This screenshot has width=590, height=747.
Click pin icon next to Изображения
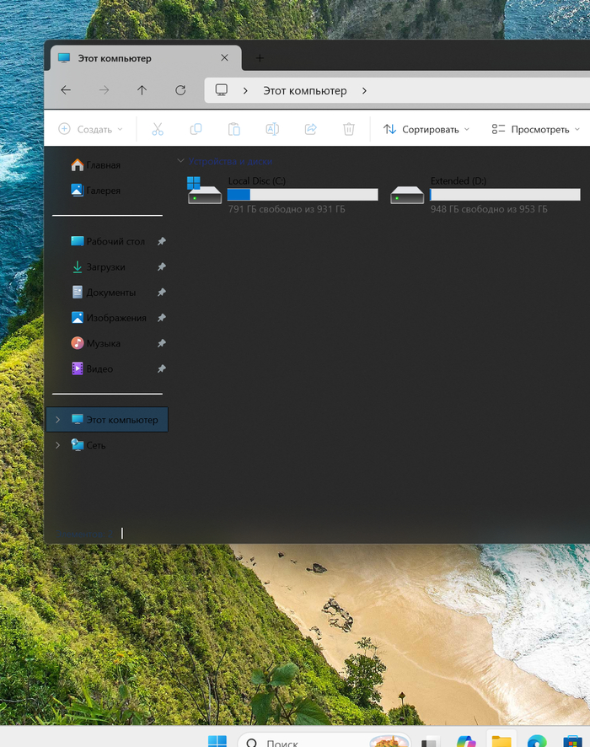[162, 318]
